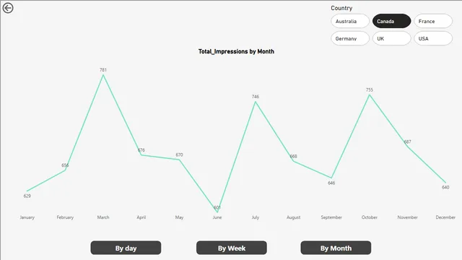Viewport: 462px width, 260px height.
Task: Click the November axis label
Action: click(x=407, y=217)
